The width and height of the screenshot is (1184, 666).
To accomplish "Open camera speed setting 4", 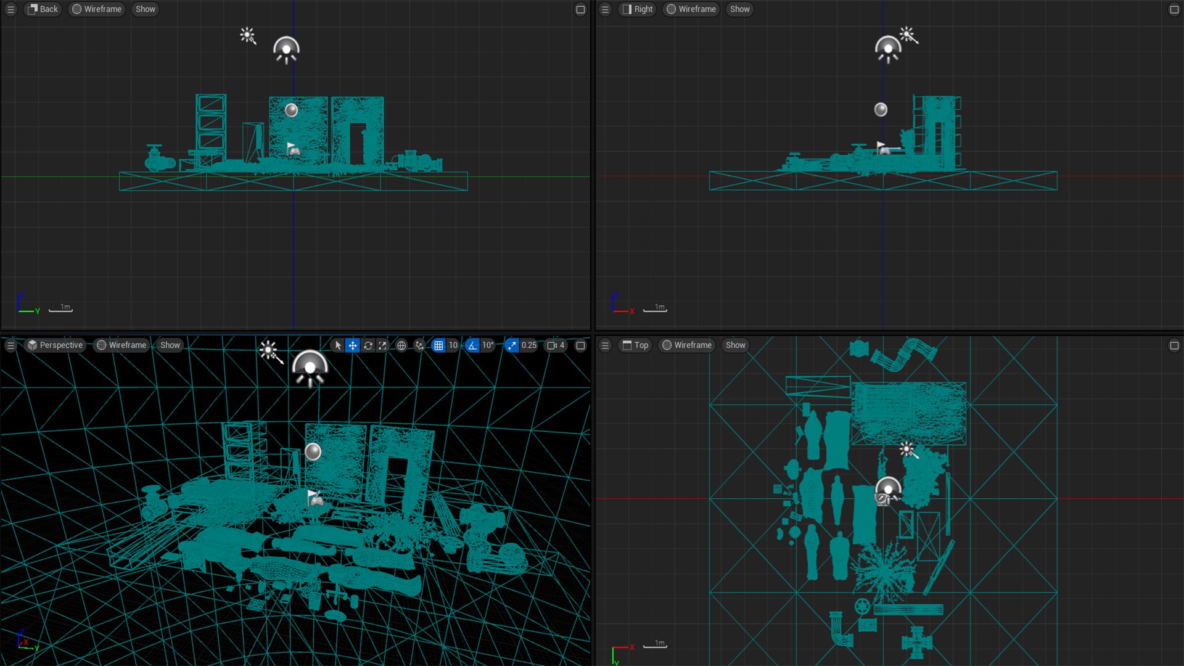I will tap(556, 345).
